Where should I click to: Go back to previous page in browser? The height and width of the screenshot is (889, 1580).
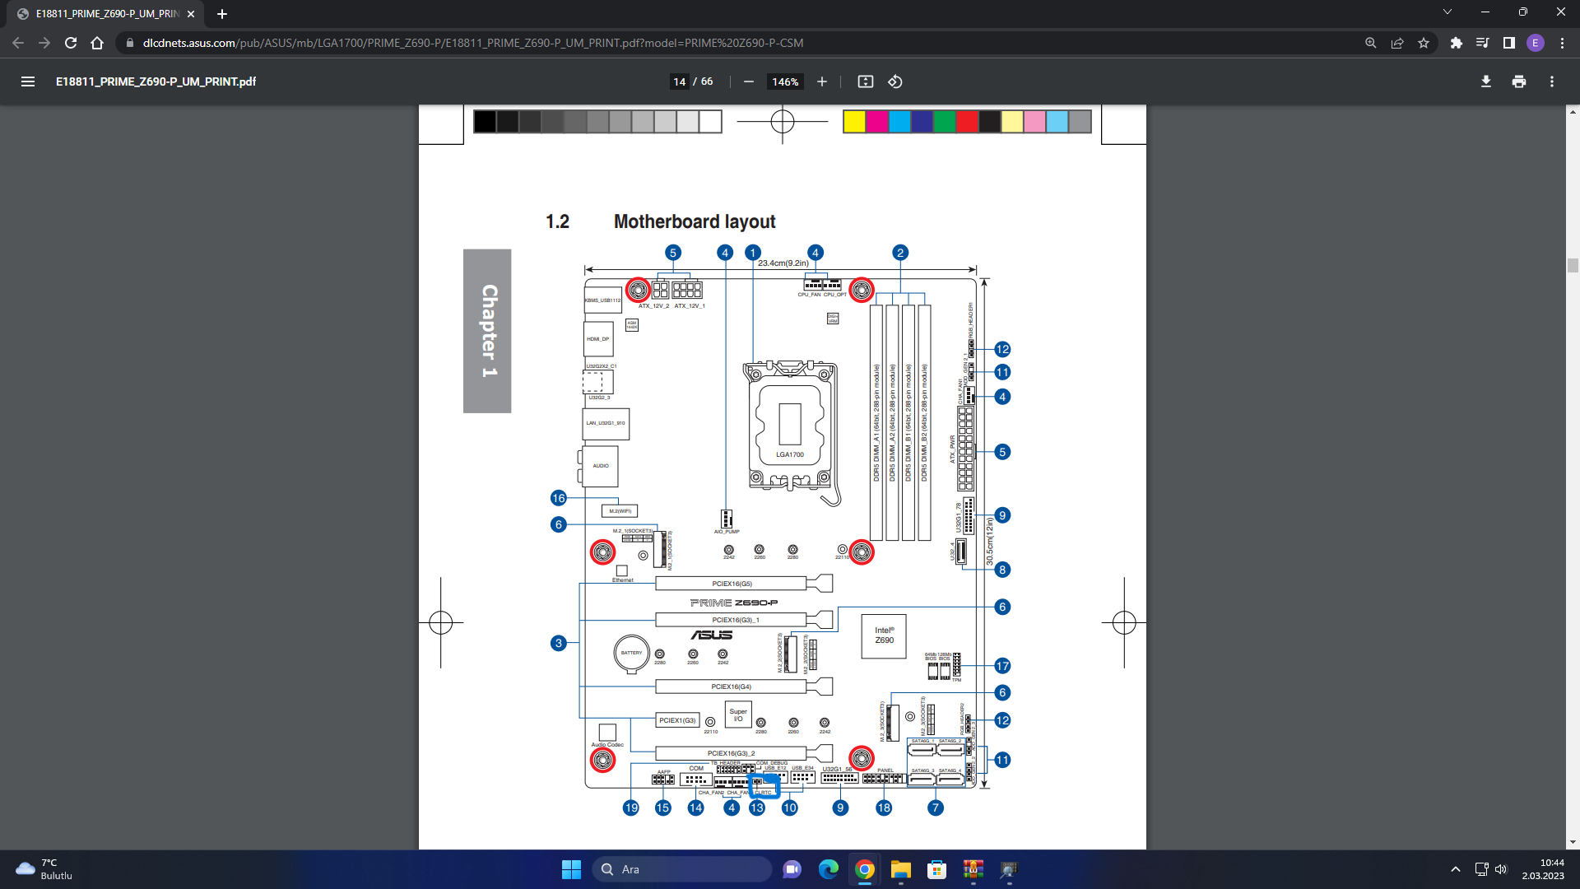pos(18,43)
